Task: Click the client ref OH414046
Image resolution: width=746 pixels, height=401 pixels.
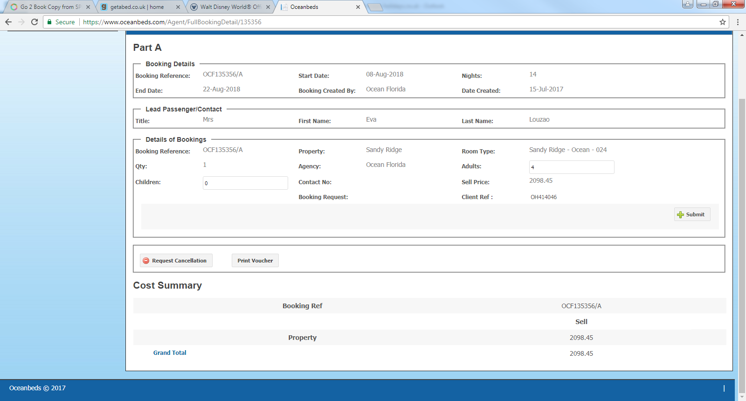Action: (x=544, y=197)
